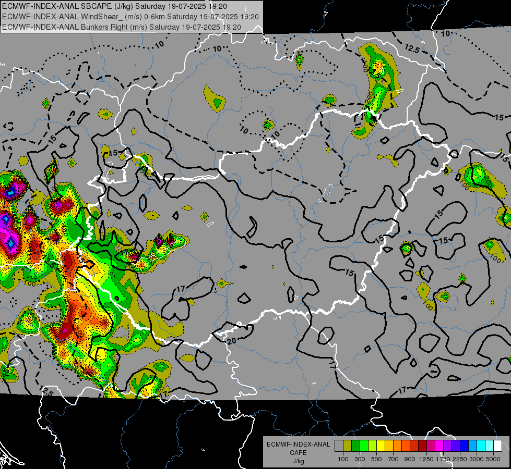This screenshot has height=469, width=511.
Task: Click the WindShear 0-6km title line
Action: click(130, 17)
